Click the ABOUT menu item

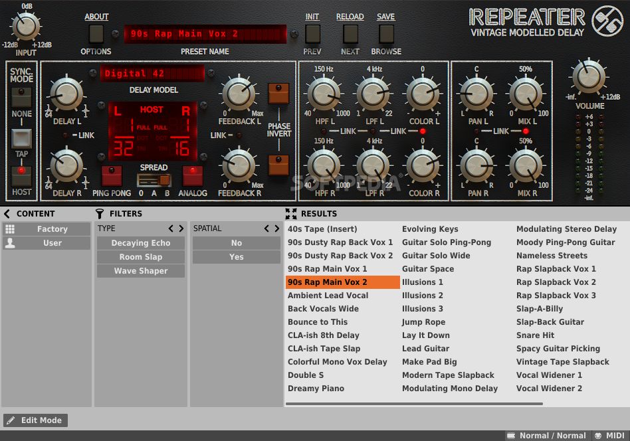pos(96,16)
